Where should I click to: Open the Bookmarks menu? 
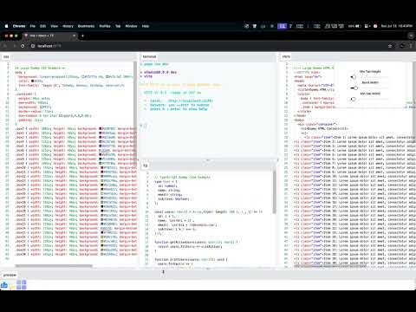86,26
